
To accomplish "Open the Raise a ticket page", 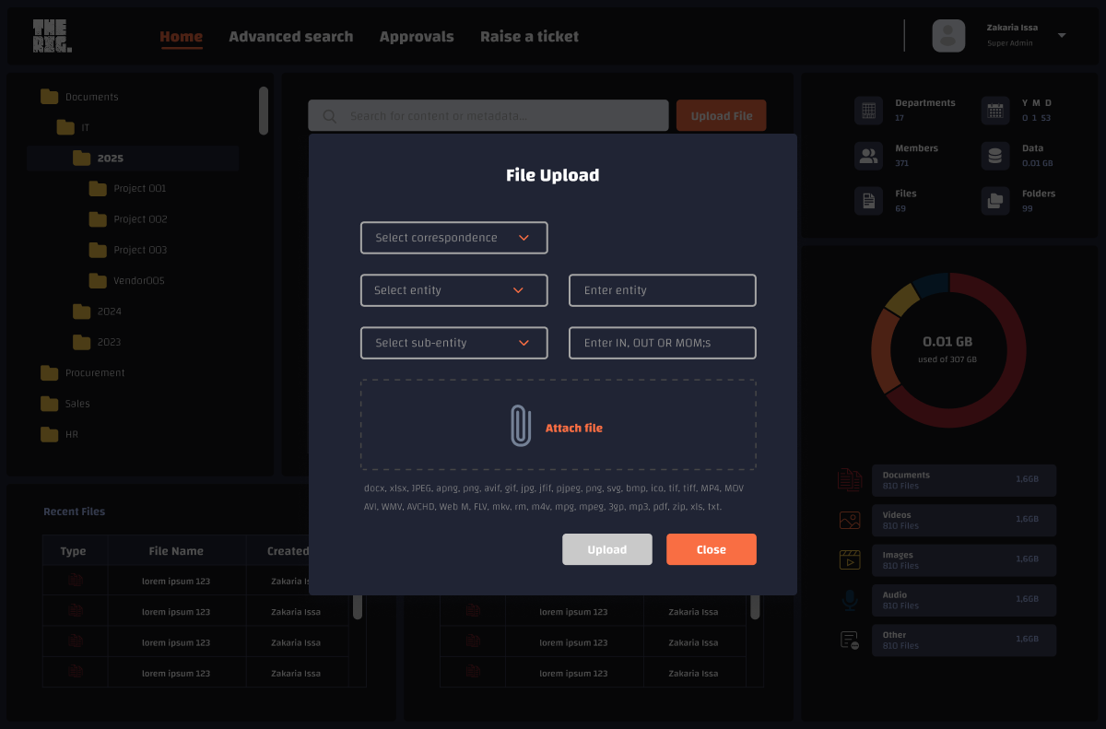I will (x=529, y=36).
